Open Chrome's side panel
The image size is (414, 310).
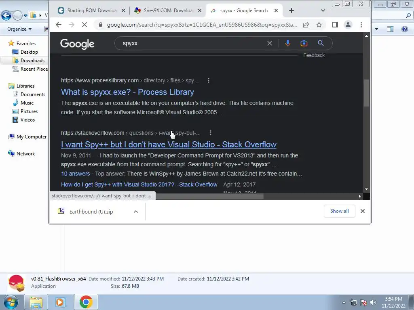tap(335, 25)
